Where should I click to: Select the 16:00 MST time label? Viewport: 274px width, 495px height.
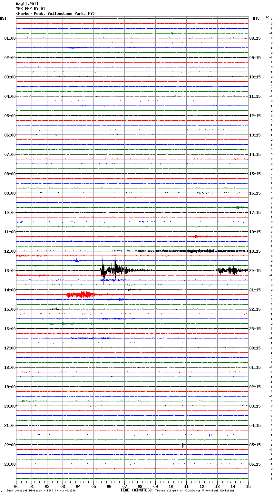coord(10,329)
